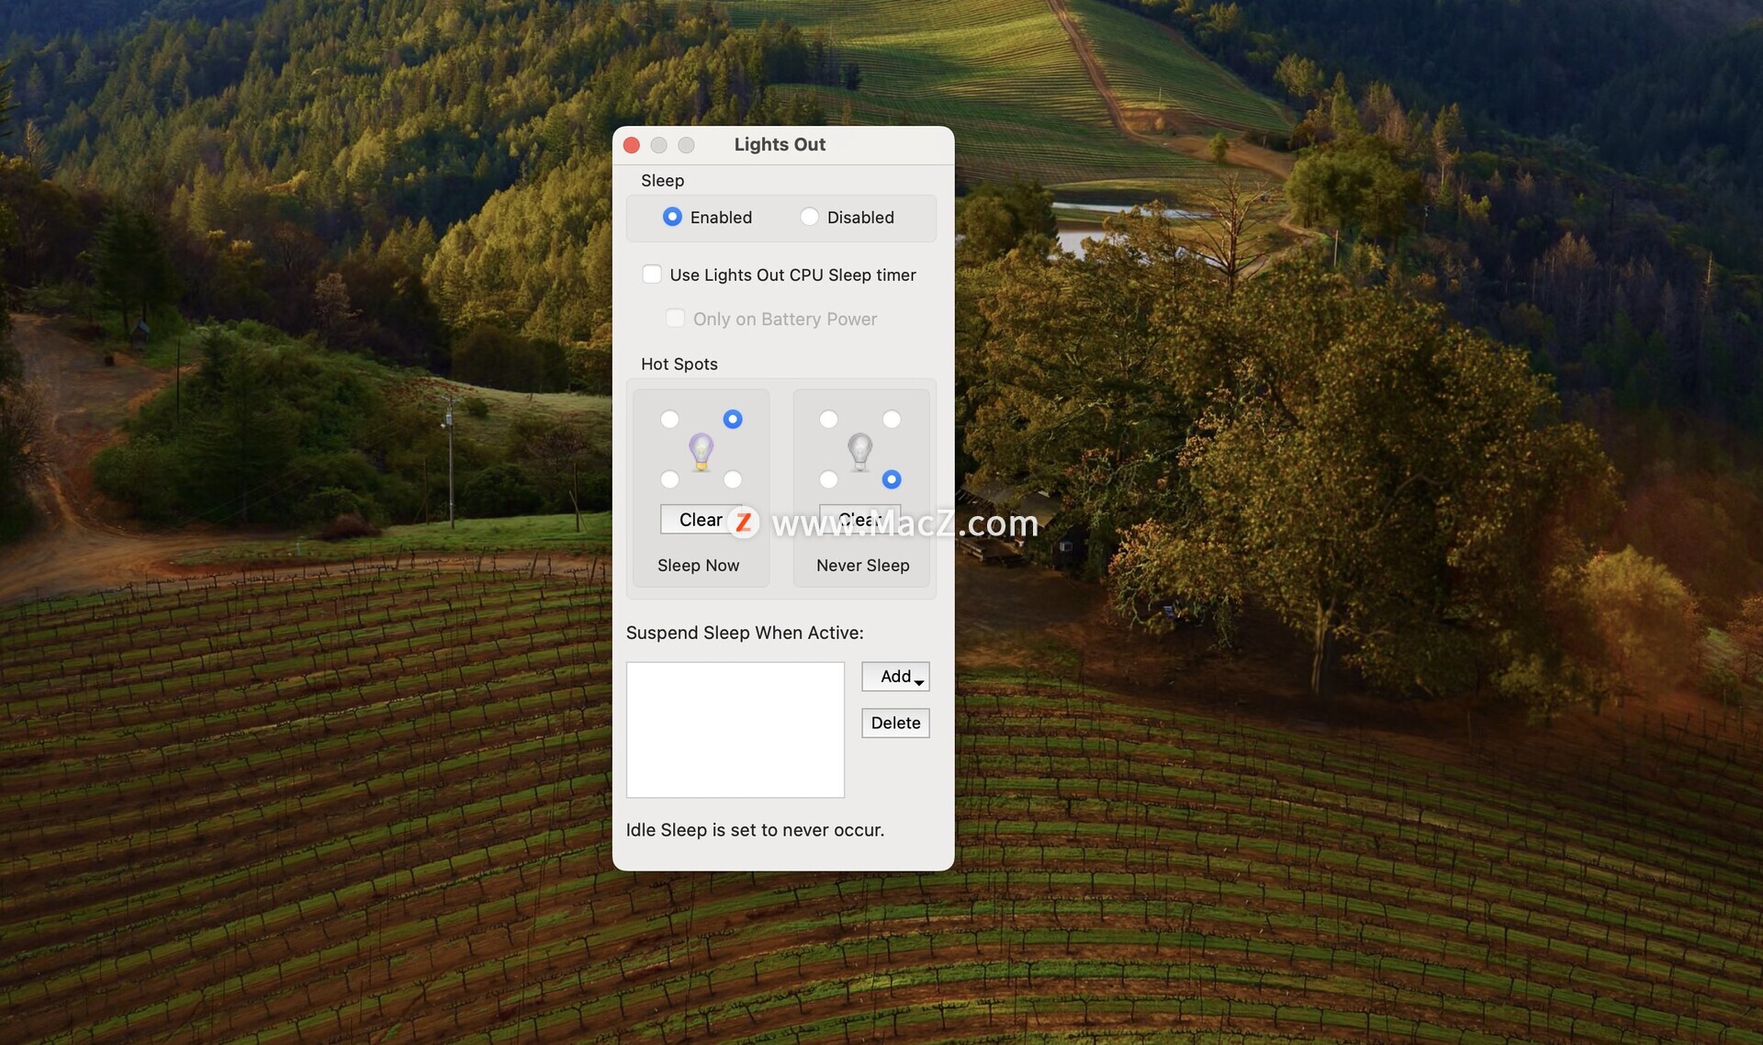Image resolution: width=1763 pixels, height=1045 pixels.
Task: Choose top-left corner for Sleep Now hot spot
Action: coord(670,420)
